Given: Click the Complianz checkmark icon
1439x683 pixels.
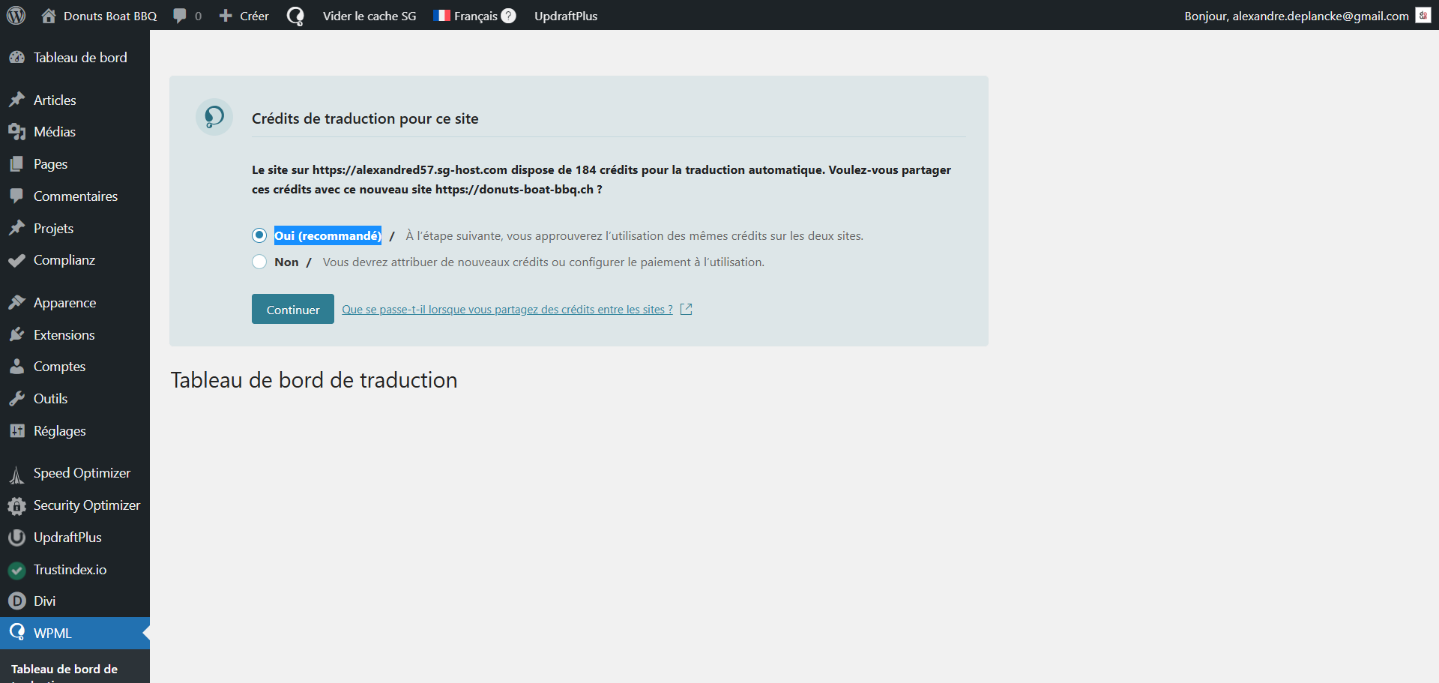Looking at the screenshot, I should (x=16, y=260).
